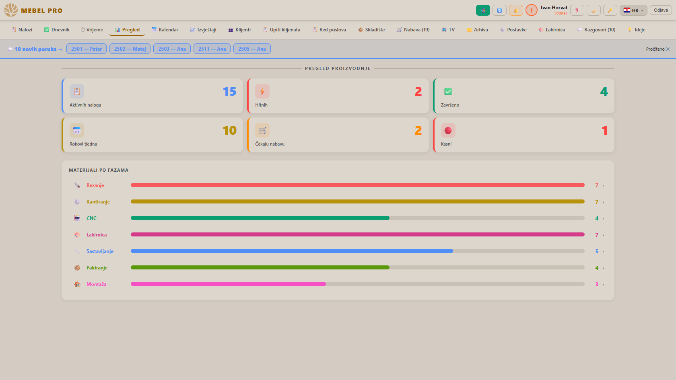Click the notification bell icon
676x380 pixels.
click(x=516, y=10)
